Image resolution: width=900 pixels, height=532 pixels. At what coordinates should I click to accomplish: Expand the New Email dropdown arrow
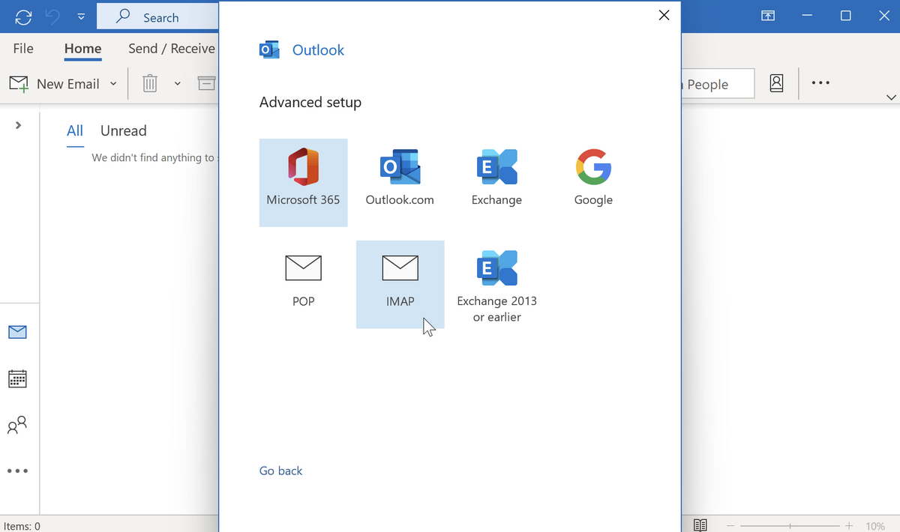point(113,83)
